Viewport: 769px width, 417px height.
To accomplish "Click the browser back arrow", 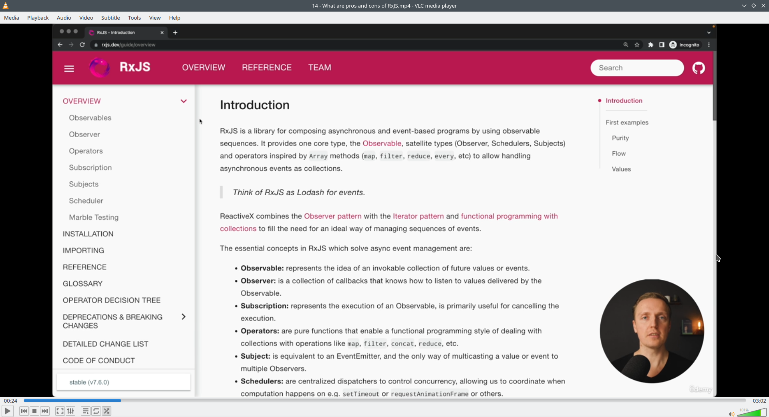I will point(60,45).
